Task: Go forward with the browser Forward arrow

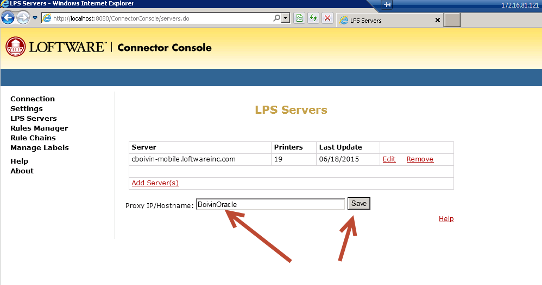Action: (23, 18)
